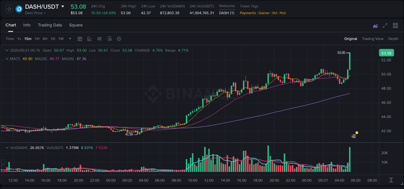Image resolution: width=404 pixels, height=189 pixels.
Task: Open the Chart tab
Action: click(11, 25)
